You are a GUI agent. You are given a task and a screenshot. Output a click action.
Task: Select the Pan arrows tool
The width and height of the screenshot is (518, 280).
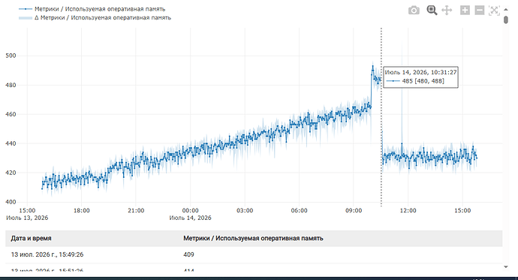click(x=447, y=11)
